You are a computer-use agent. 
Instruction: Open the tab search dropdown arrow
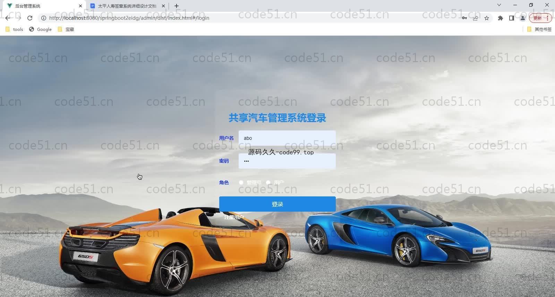[499, 5]
